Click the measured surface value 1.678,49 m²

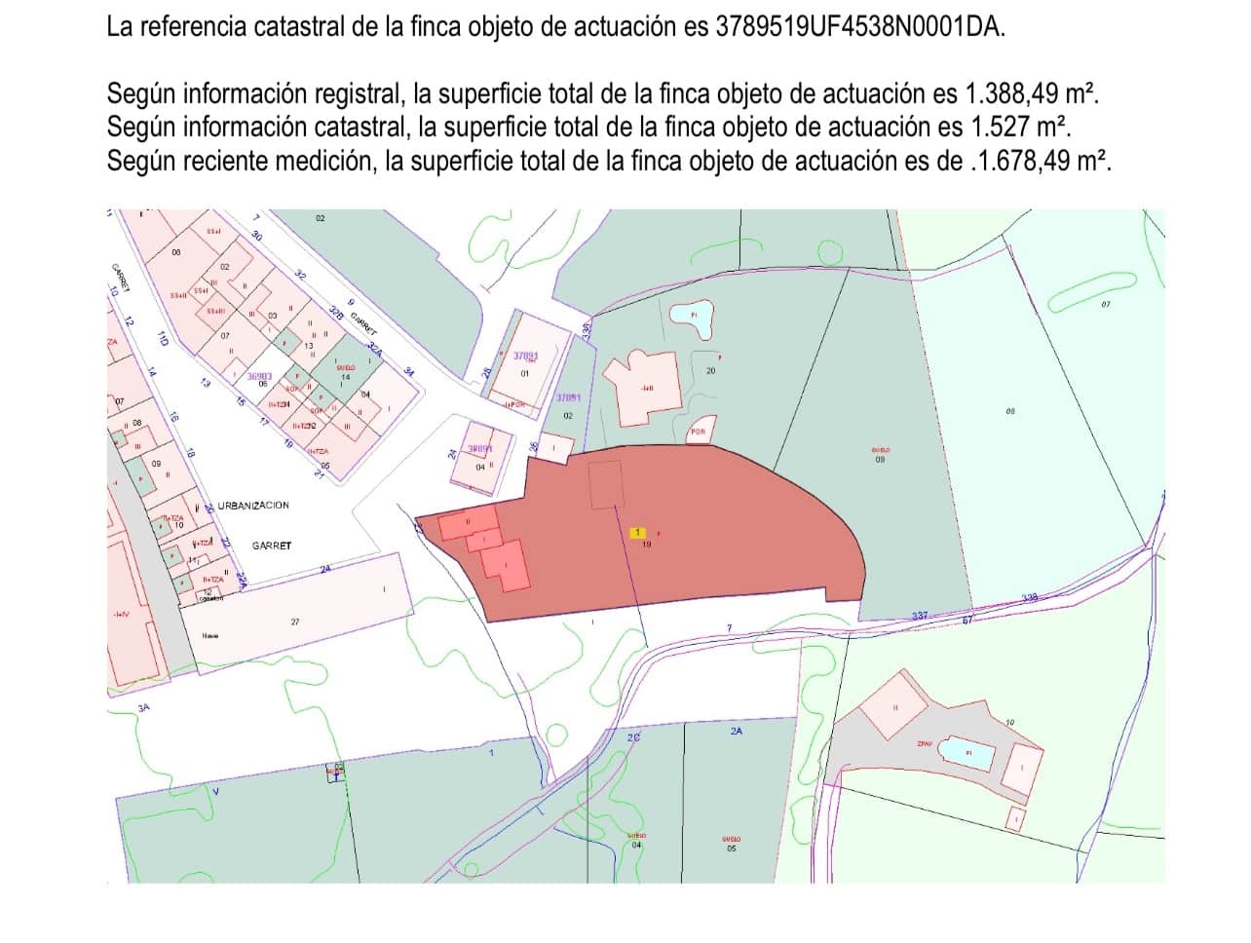pos(1043,161)
